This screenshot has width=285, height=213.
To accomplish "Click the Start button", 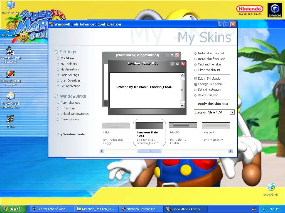I will tap(13, 209).
